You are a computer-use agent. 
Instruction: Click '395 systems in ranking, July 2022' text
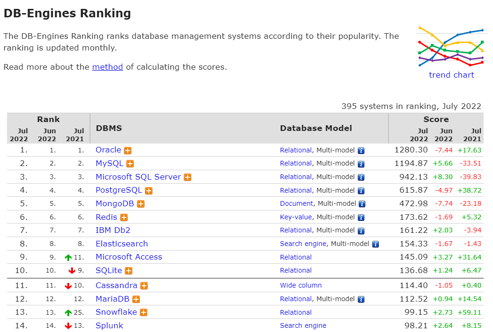point(411,106)
